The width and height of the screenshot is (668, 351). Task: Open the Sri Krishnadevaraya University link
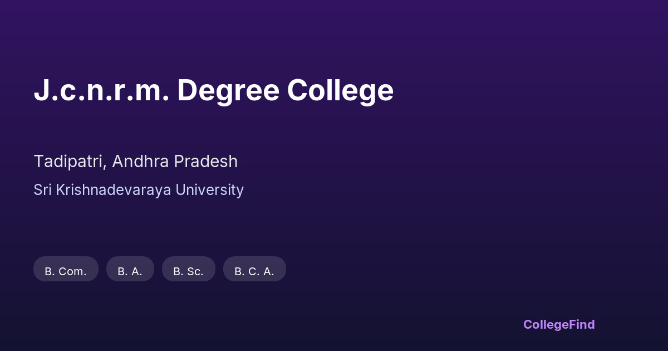coord(139,190)
